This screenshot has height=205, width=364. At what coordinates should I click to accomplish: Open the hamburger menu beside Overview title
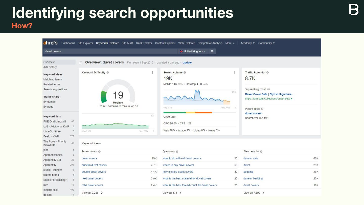(80, 62)
